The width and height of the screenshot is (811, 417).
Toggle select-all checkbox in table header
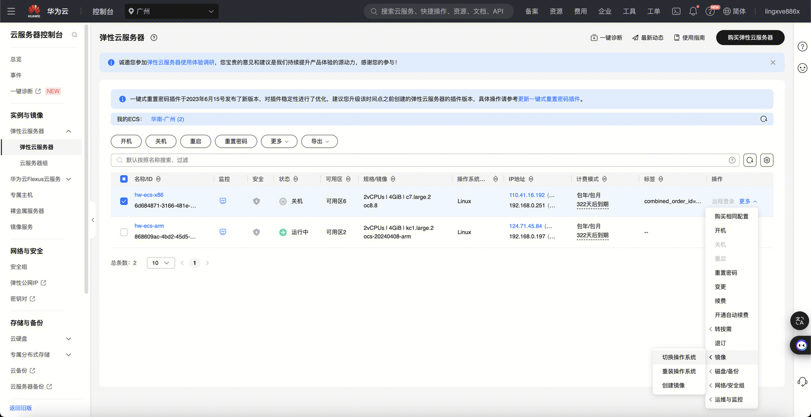124,179
